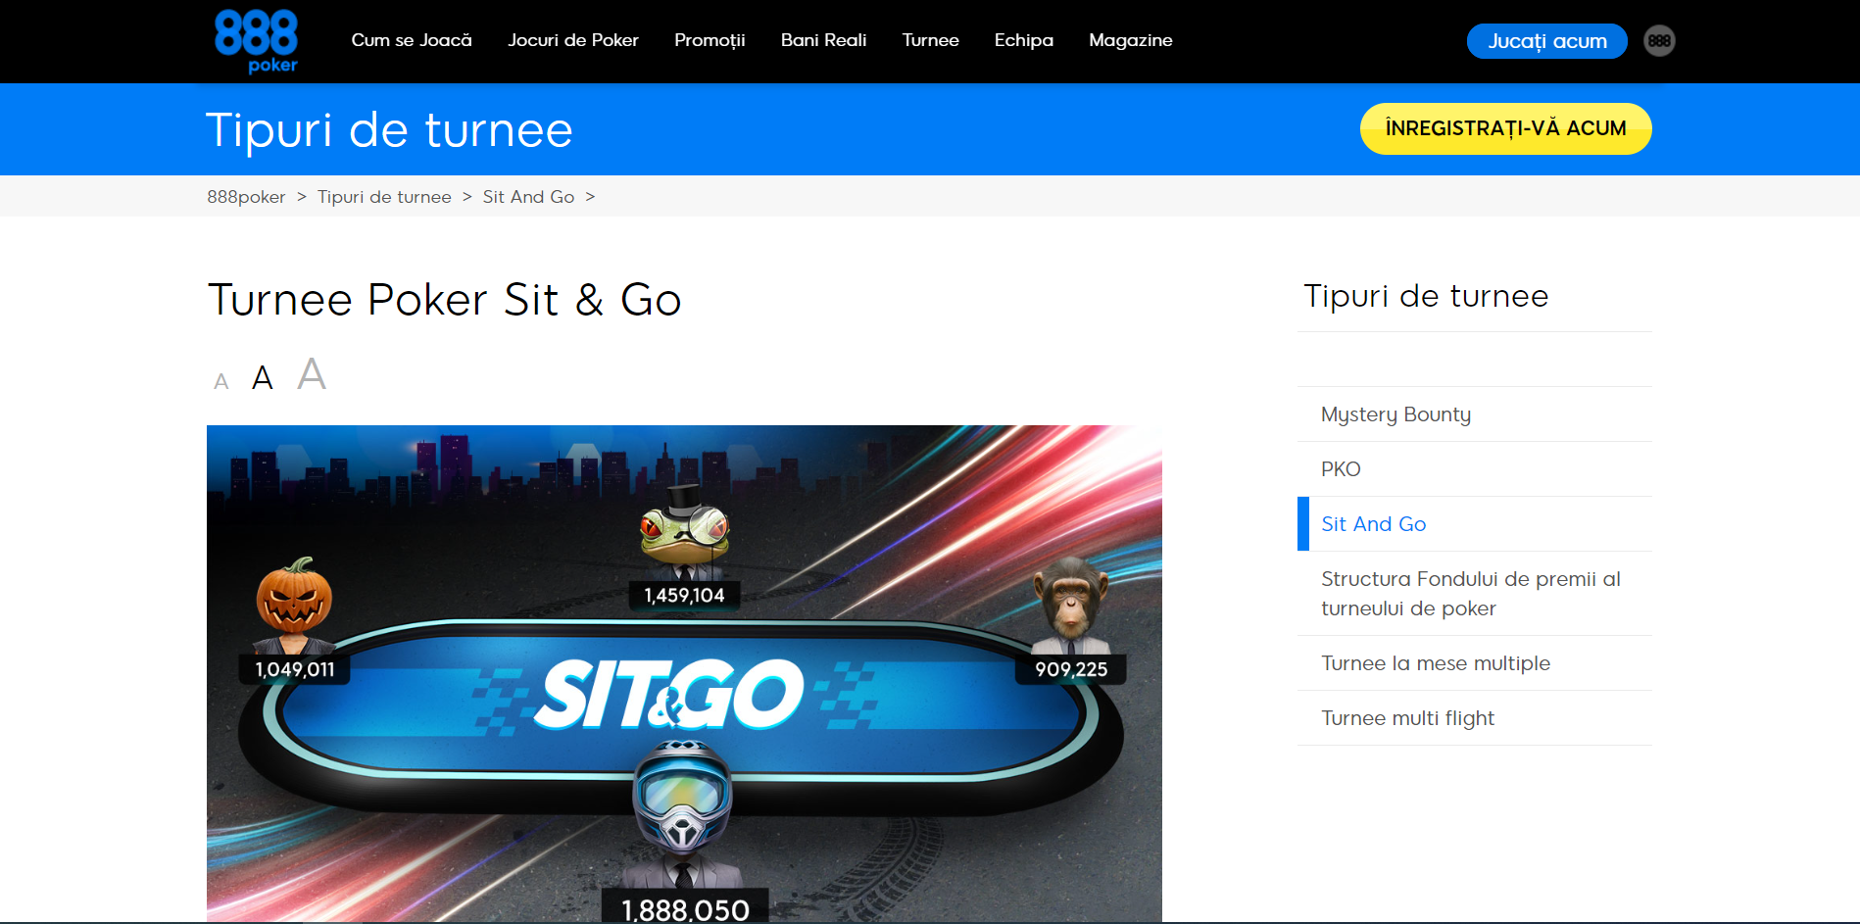Click the SIT&GO banner image

[x=684, y=674]
